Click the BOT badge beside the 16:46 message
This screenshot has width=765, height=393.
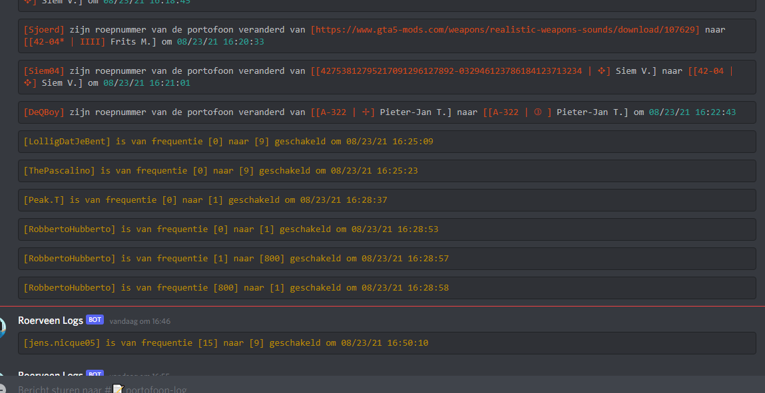click(x=95, y=320)
